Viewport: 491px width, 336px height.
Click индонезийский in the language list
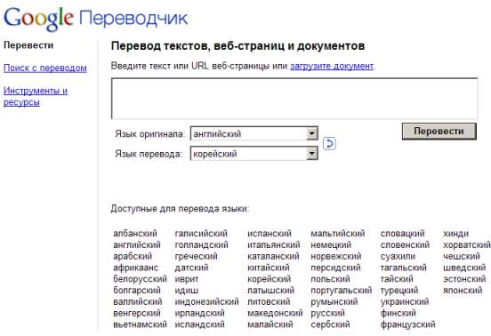(x=206, y=301)
